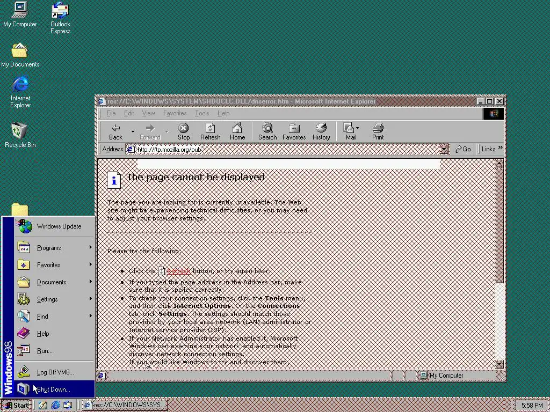Stop loading the page

click(x=184, y=132)
